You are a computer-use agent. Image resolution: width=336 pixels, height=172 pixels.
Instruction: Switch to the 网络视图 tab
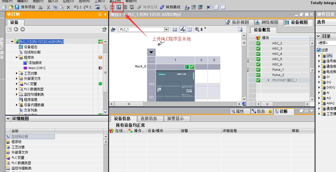267,22
